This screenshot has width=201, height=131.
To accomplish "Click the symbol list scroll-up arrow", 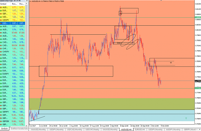I will (26, 4).
